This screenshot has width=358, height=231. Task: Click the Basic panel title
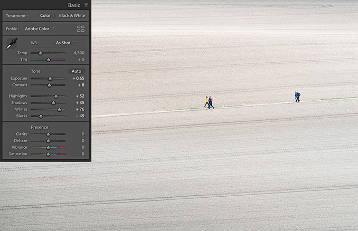(74, 5)
